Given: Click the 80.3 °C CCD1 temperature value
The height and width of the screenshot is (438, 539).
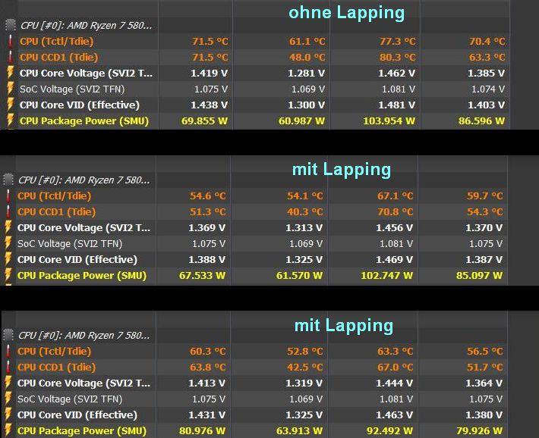Looking at the screenshot, I should point(398,57).
